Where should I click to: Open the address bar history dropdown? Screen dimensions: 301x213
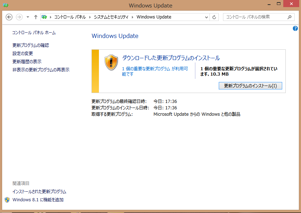(207, 17)
